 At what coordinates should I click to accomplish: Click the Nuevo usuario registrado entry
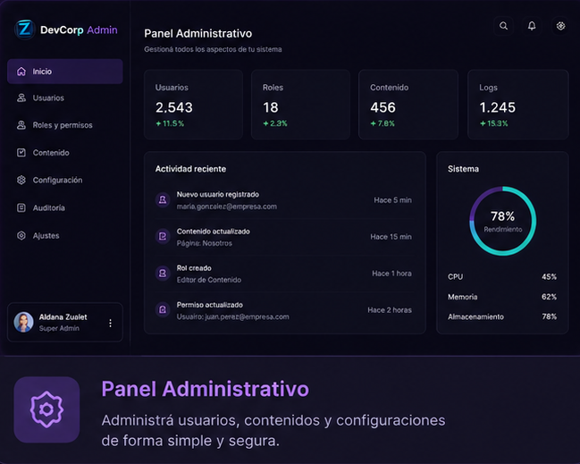285,200
